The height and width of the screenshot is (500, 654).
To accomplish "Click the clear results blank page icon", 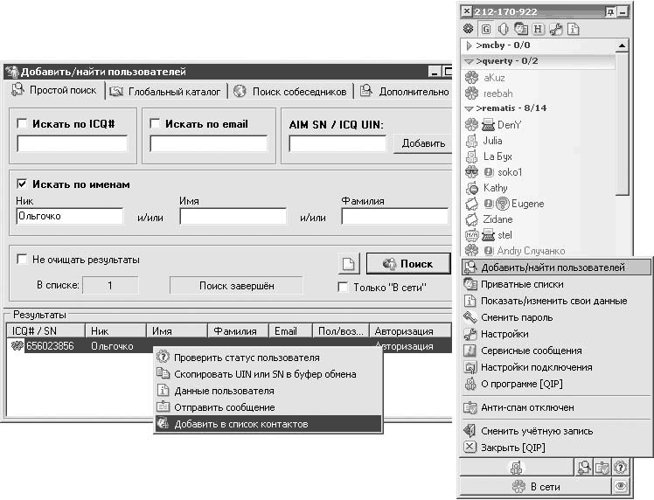I will pos(348,264).
